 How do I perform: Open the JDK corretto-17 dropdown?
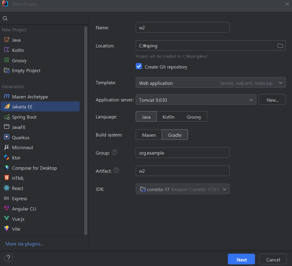pyautogui.click(x=182, y=189)
